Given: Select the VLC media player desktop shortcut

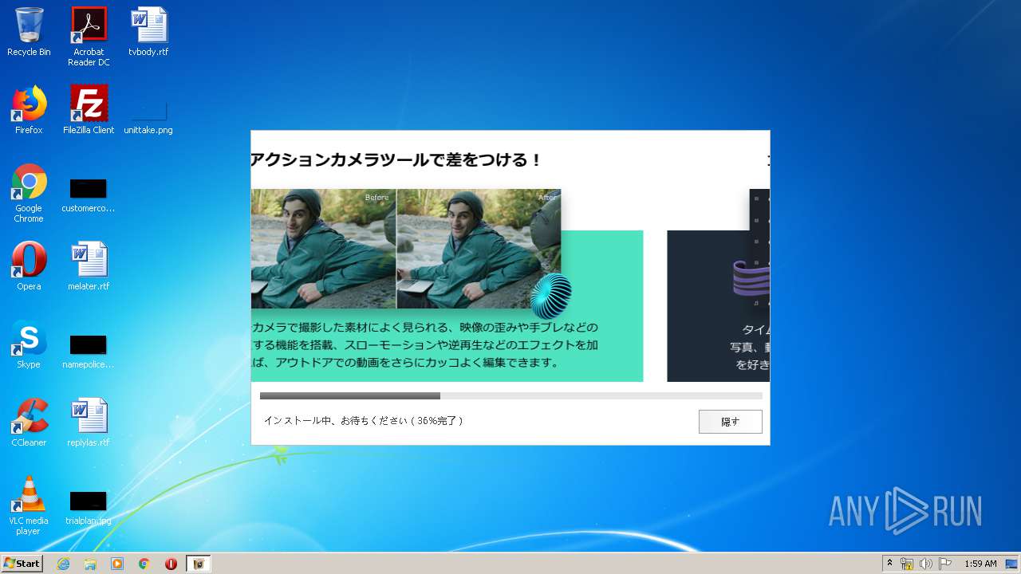Looking at the screenshot, I should pyautogui.click(x=29, y=505).
